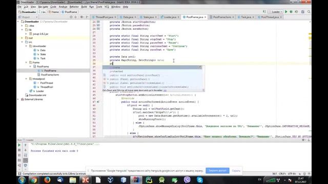Collapse the Downloader root node

pyautogui.click(x=18, y=21)
